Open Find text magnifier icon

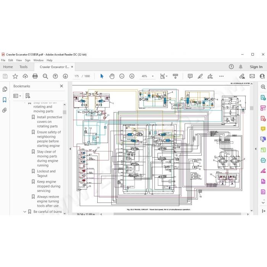point(45,76)
